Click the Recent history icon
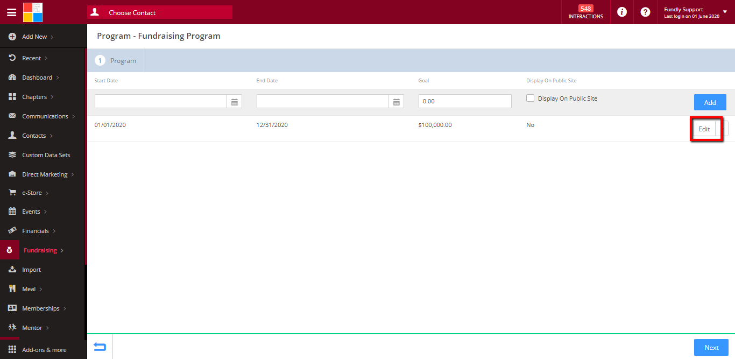The height and width of the screenshot is (359, 735). (x=12, y=58)
